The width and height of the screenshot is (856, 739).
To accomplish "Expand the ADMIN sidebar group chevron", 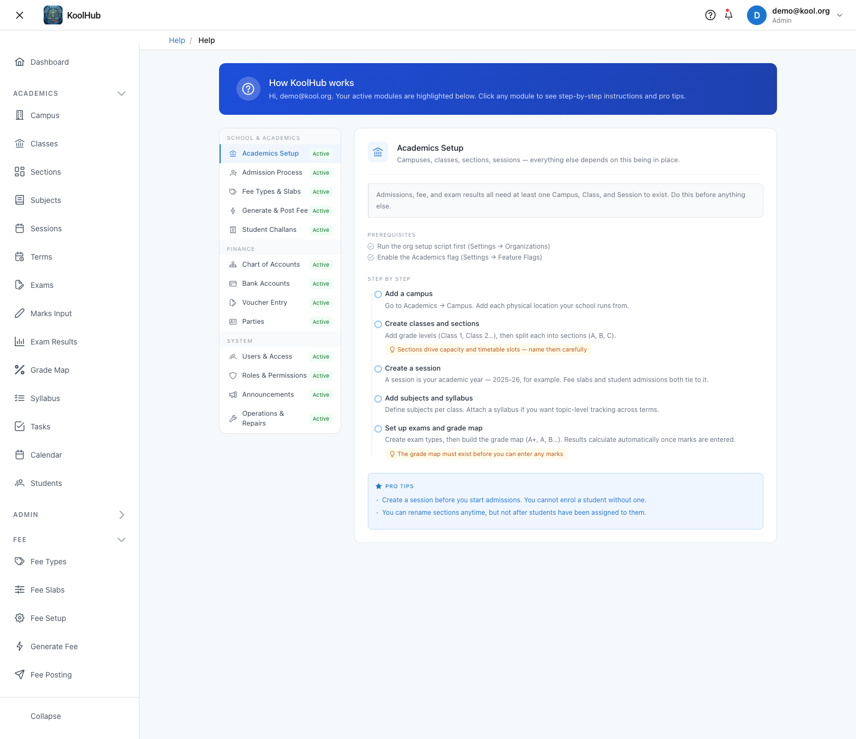I will [122, 515].
